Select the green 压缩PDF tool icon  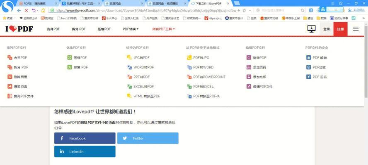pyautogui.click(x=70, y=57)
